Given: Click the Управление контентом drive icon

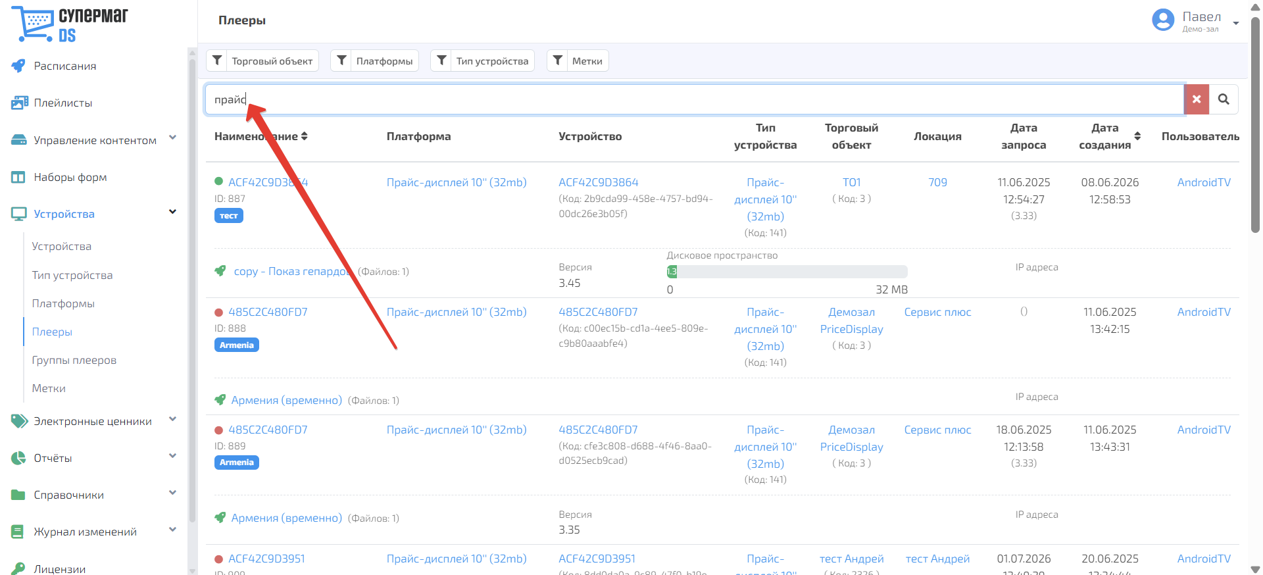Looking at the screenshot, I should [x=18, y=140].
